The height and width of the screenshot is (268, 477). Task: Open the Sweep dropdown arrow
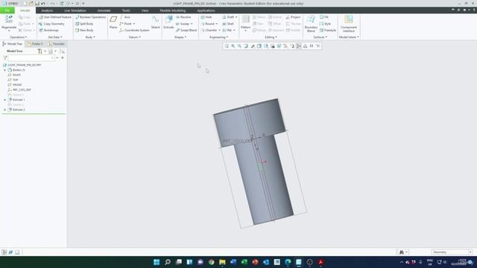pos(192,24)
